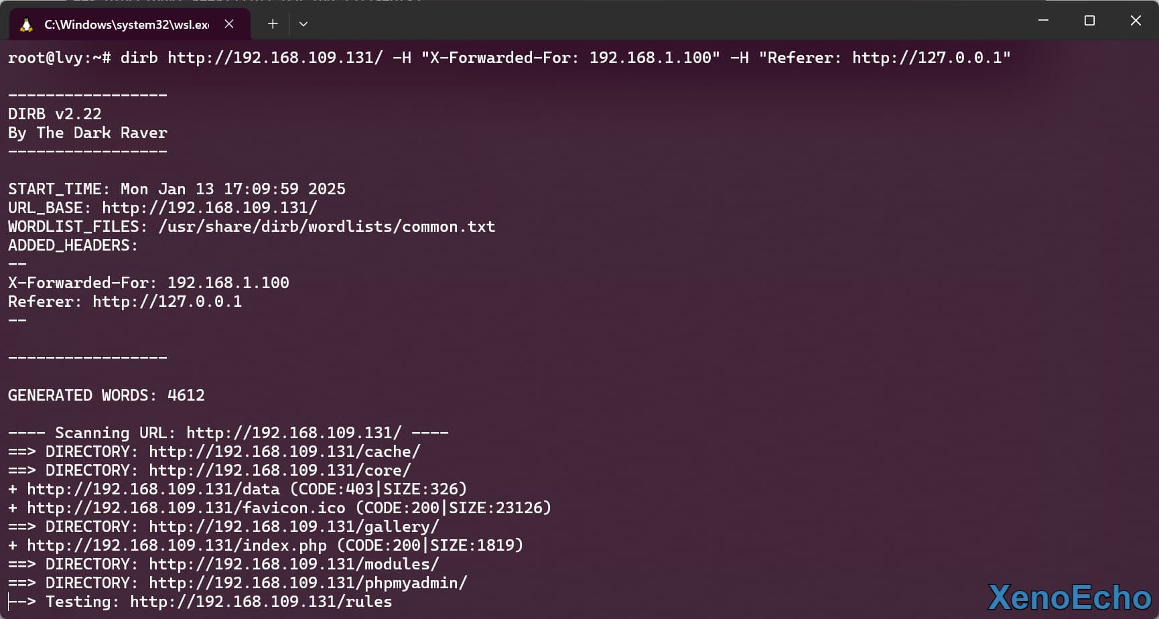
Task: Minimize the terminal window
Action: pos(1043,21)
